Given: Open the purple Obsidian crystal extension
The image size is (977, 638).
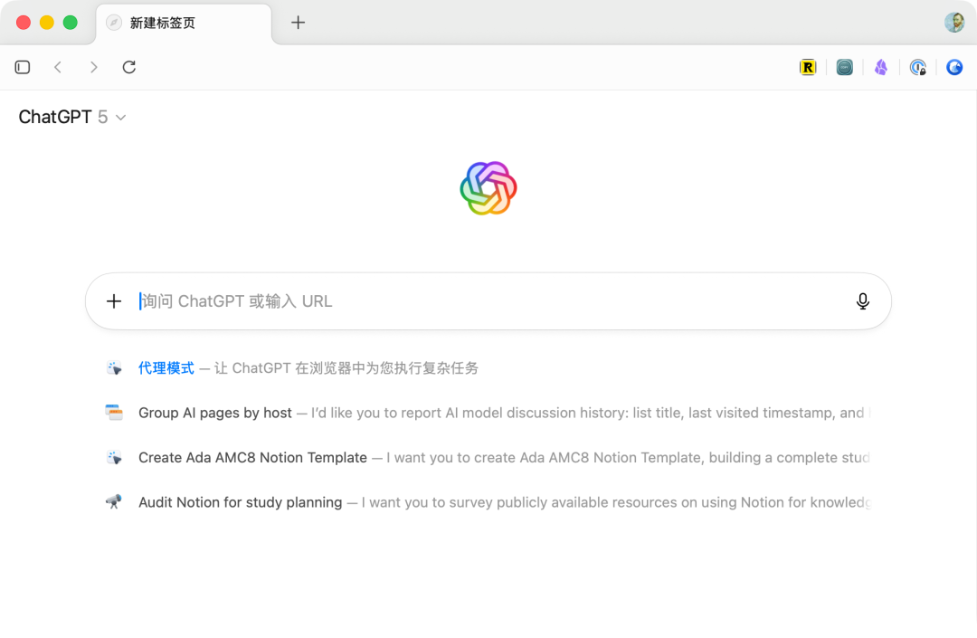Looking at the screenshot, I should point(881,67).
